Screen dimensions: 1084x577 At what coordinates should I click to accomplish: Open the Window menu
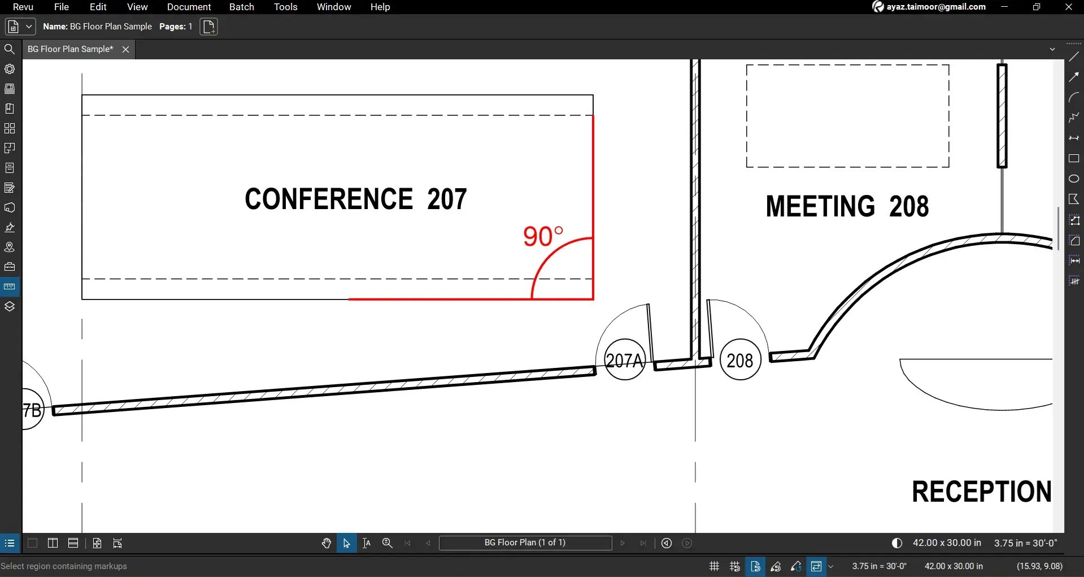[334, 7]
